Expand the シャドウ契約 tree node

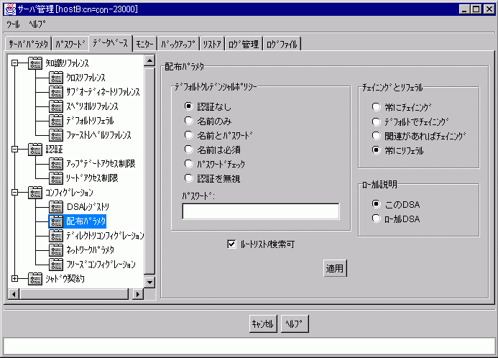point(14,279)
